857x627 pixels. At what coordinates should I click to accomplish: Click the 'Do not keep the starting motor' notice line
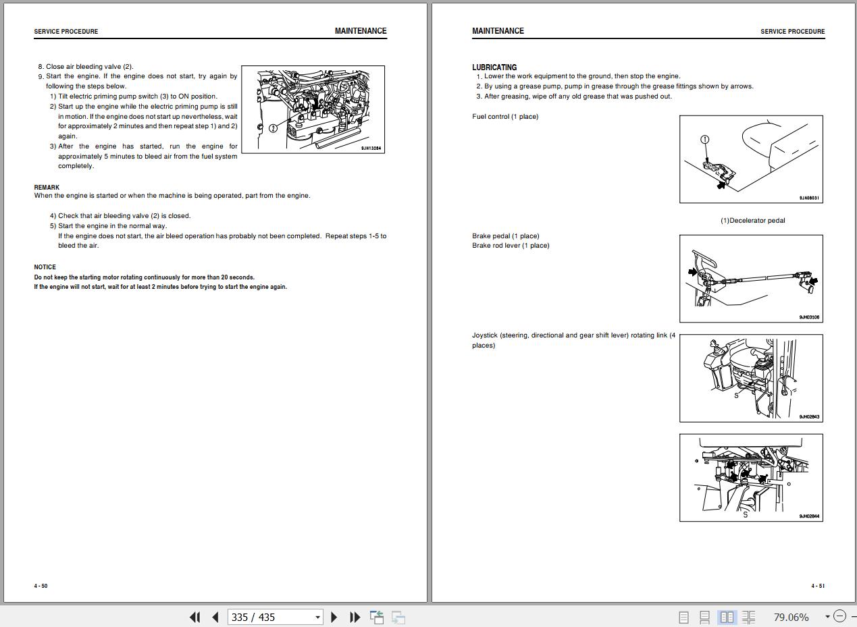tap(145, 277)
